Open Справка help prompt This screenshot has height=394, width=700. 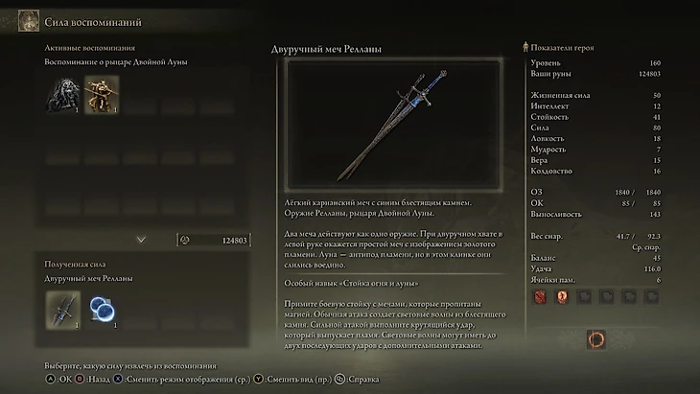point(357,380)
